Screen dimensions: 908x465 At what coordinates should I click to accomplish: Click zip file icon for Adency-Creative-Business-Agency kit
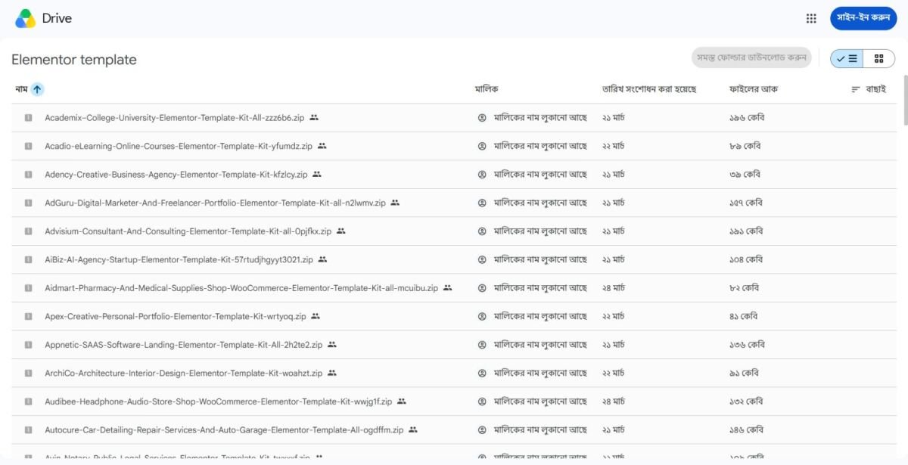pos(28,175)
